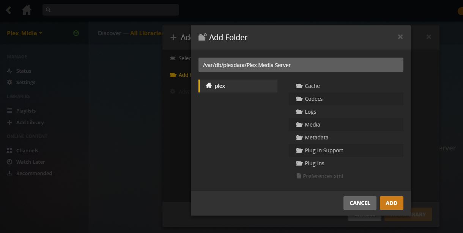Open the Plug-ins folder
This screenshot has width=463, height=233.
[x=346, y=163]
